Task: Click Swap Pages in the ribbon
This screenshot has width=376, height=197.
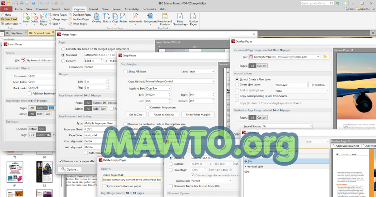Action: click(78, 24)
